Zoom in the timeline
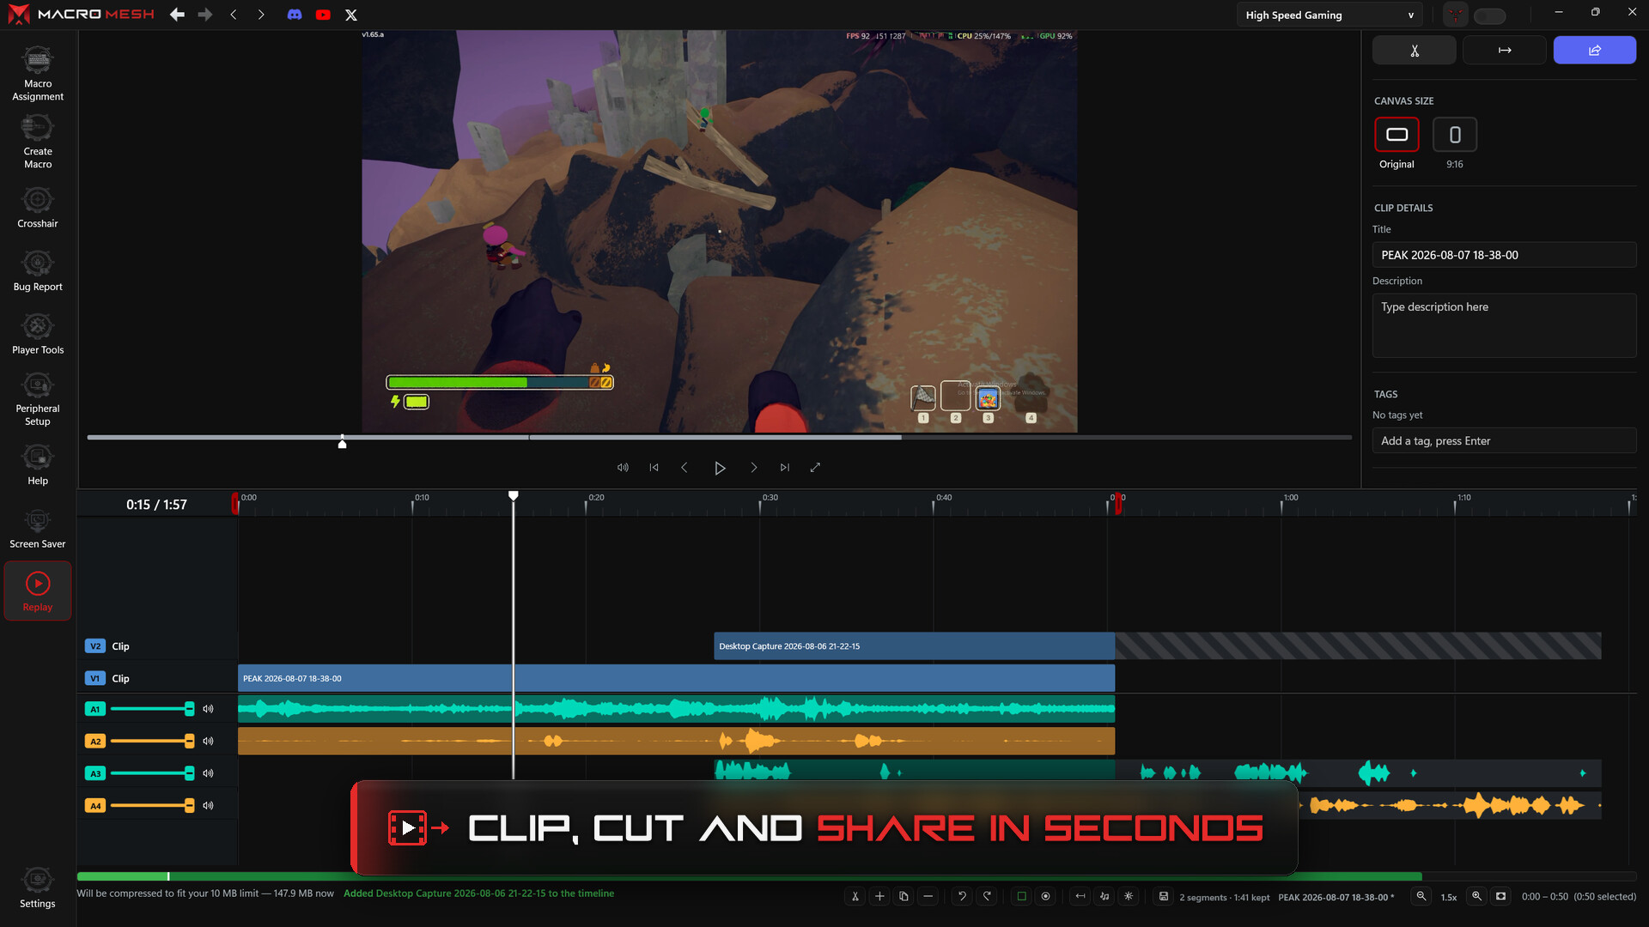1649x927 pixels. point(1476,896)
